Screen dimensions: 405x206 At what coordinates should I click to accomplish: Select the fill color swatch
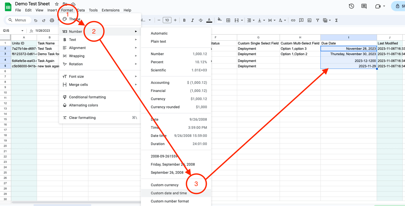220,20
